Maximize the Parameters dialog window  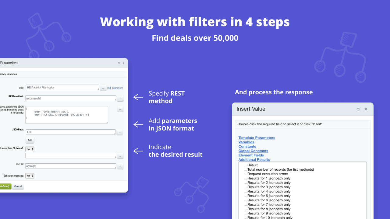click(119, 63)
